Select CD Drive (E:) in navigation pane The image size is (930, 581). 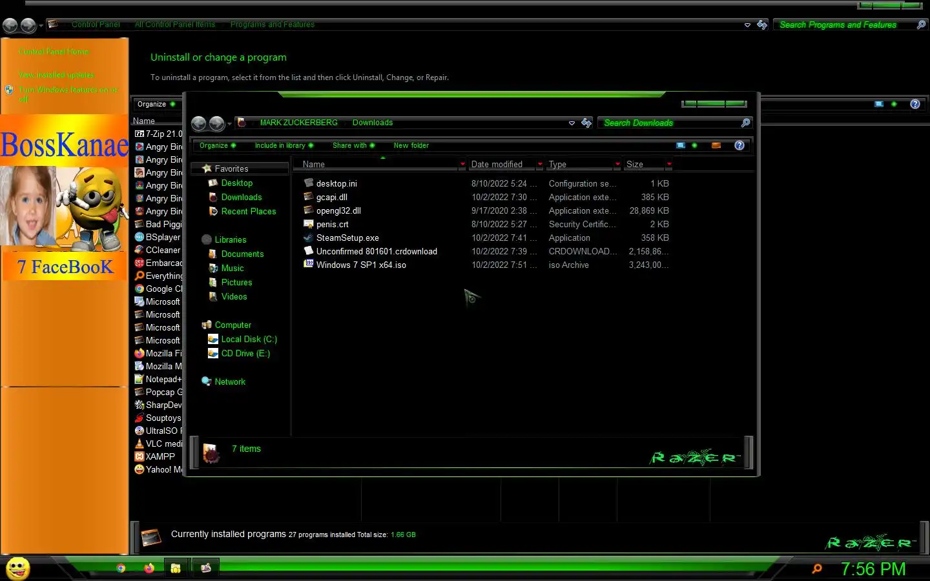coord(245,353)
